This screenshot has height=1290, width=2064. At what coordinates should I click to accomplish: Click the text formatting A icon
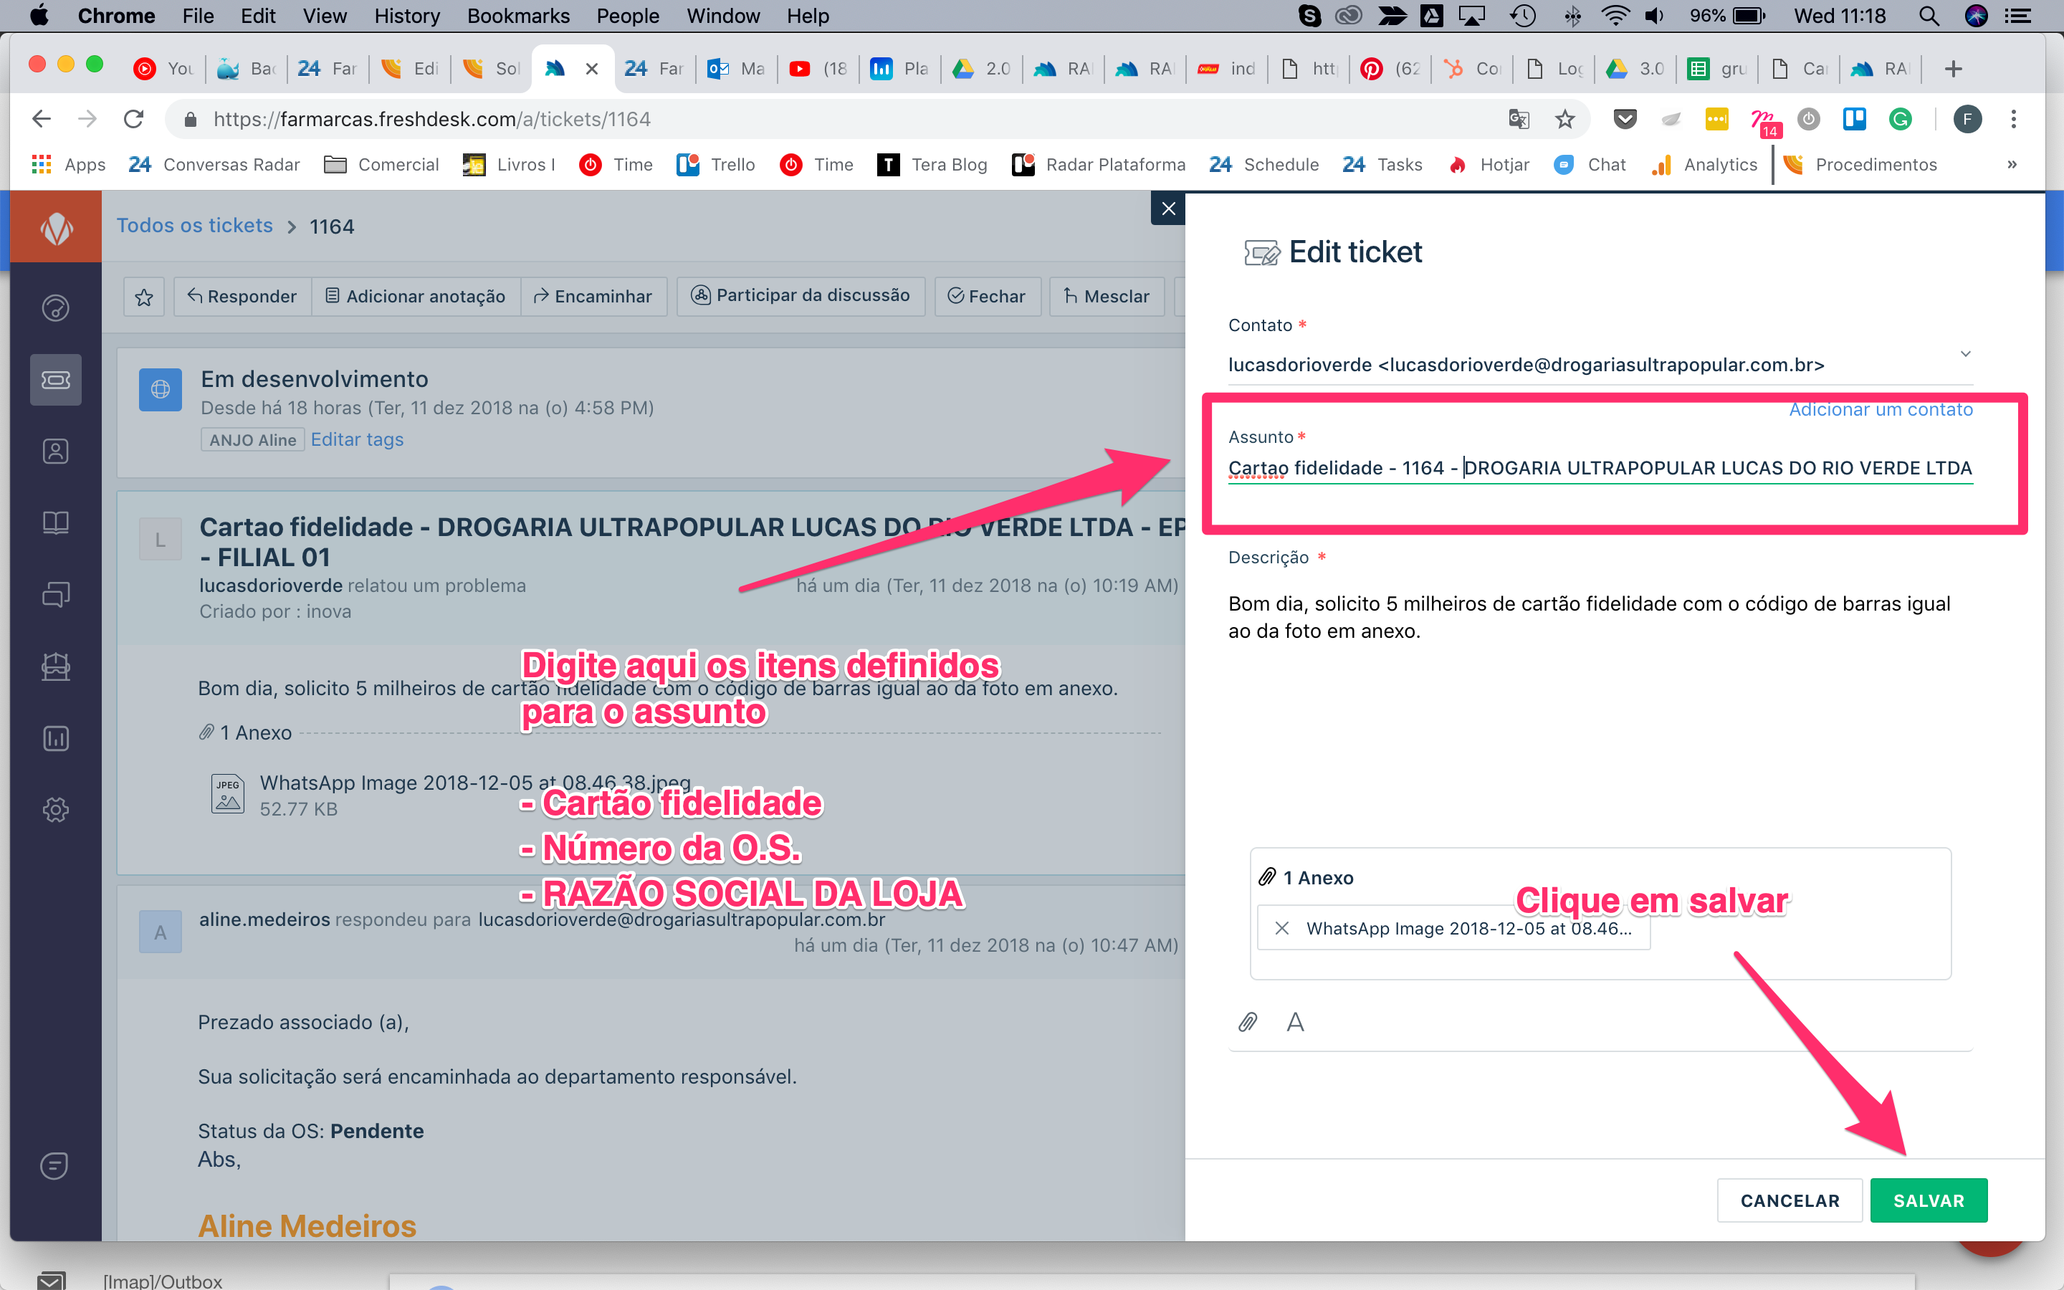(1295, 1021)
